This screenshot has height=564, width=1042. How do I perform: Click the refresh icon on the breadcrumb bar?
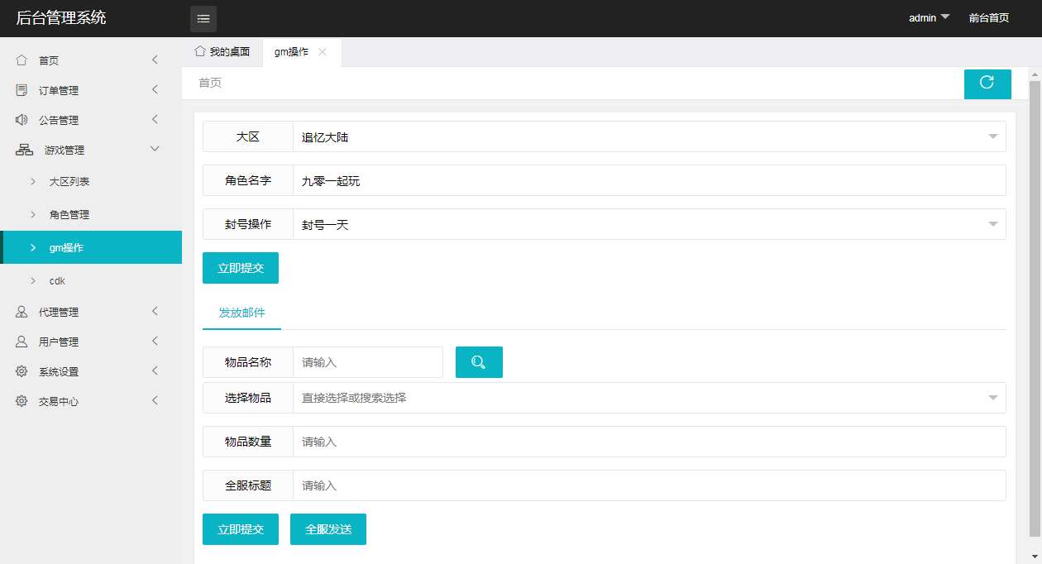[987, 84]
